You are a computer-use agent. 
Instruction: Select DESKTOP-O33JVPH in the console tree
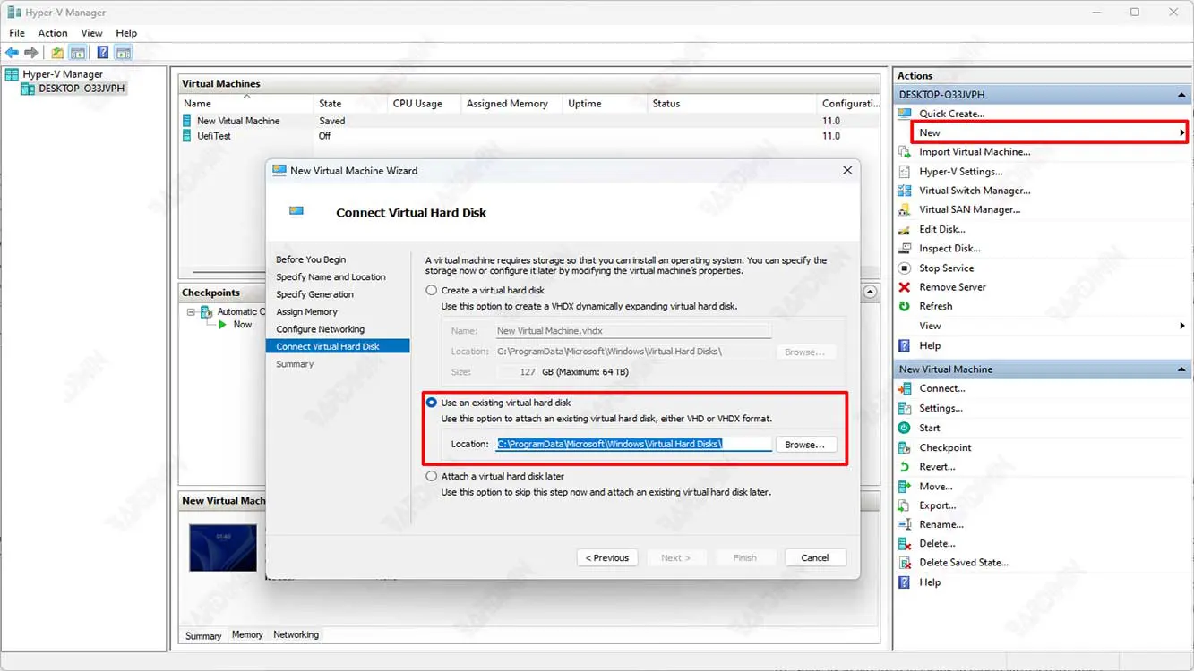click(82, 89)
